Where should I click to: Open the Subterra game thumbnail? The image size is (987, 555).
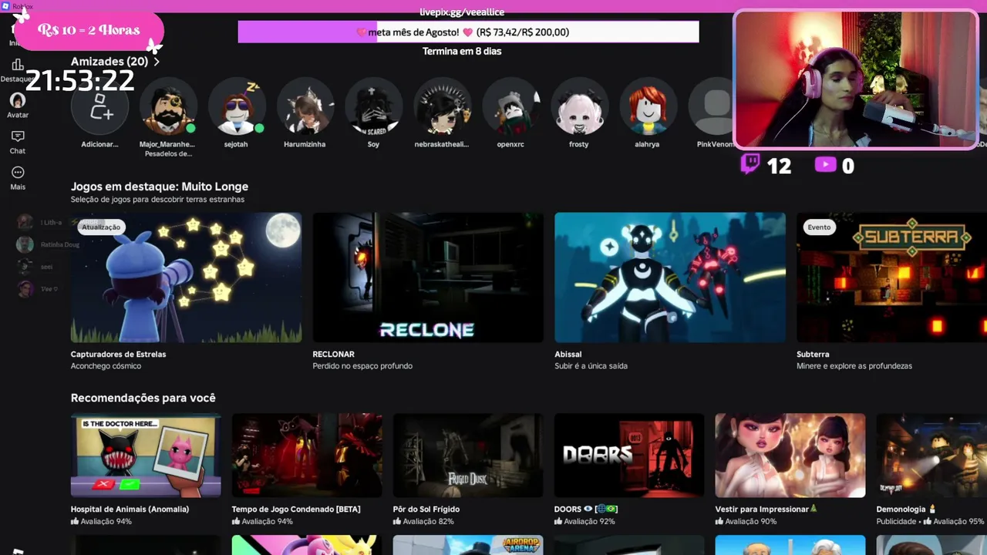pyautogui.click(x=891, y=277)
